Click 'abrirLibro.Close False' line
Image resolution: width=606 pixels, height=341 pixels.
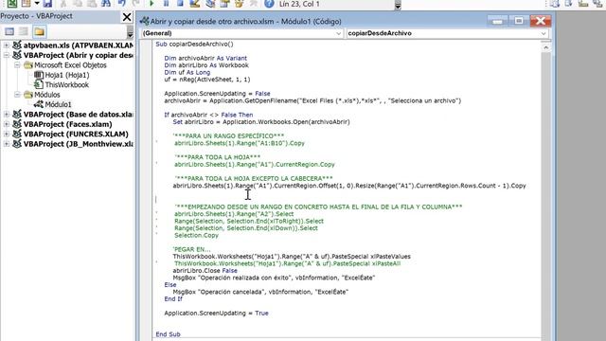tap(205, 271)
